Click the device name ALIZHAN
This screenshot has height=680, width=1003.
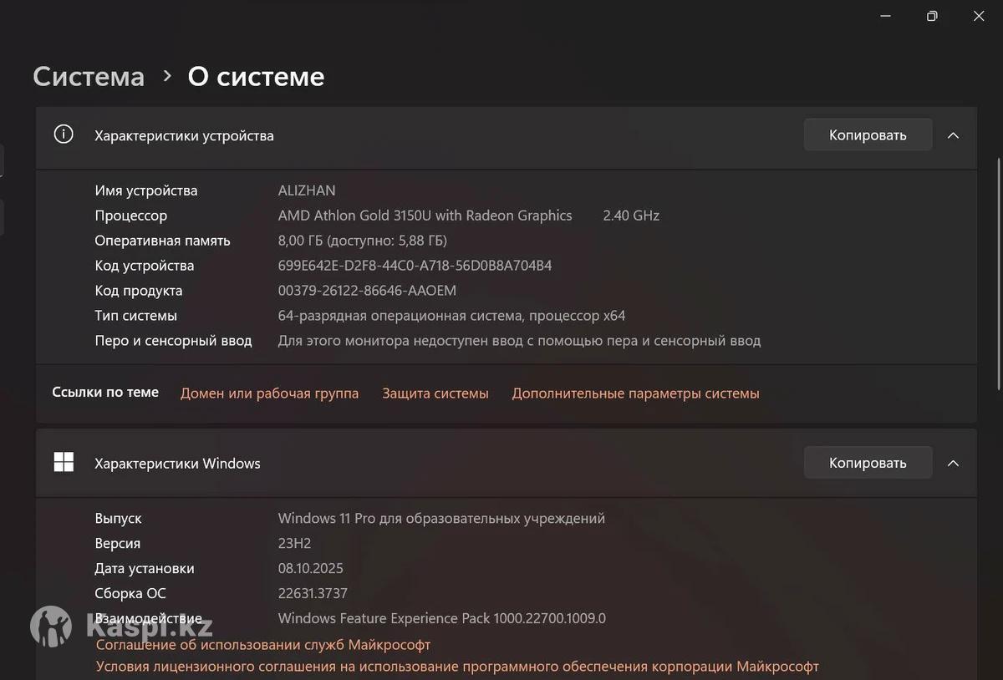307,190
